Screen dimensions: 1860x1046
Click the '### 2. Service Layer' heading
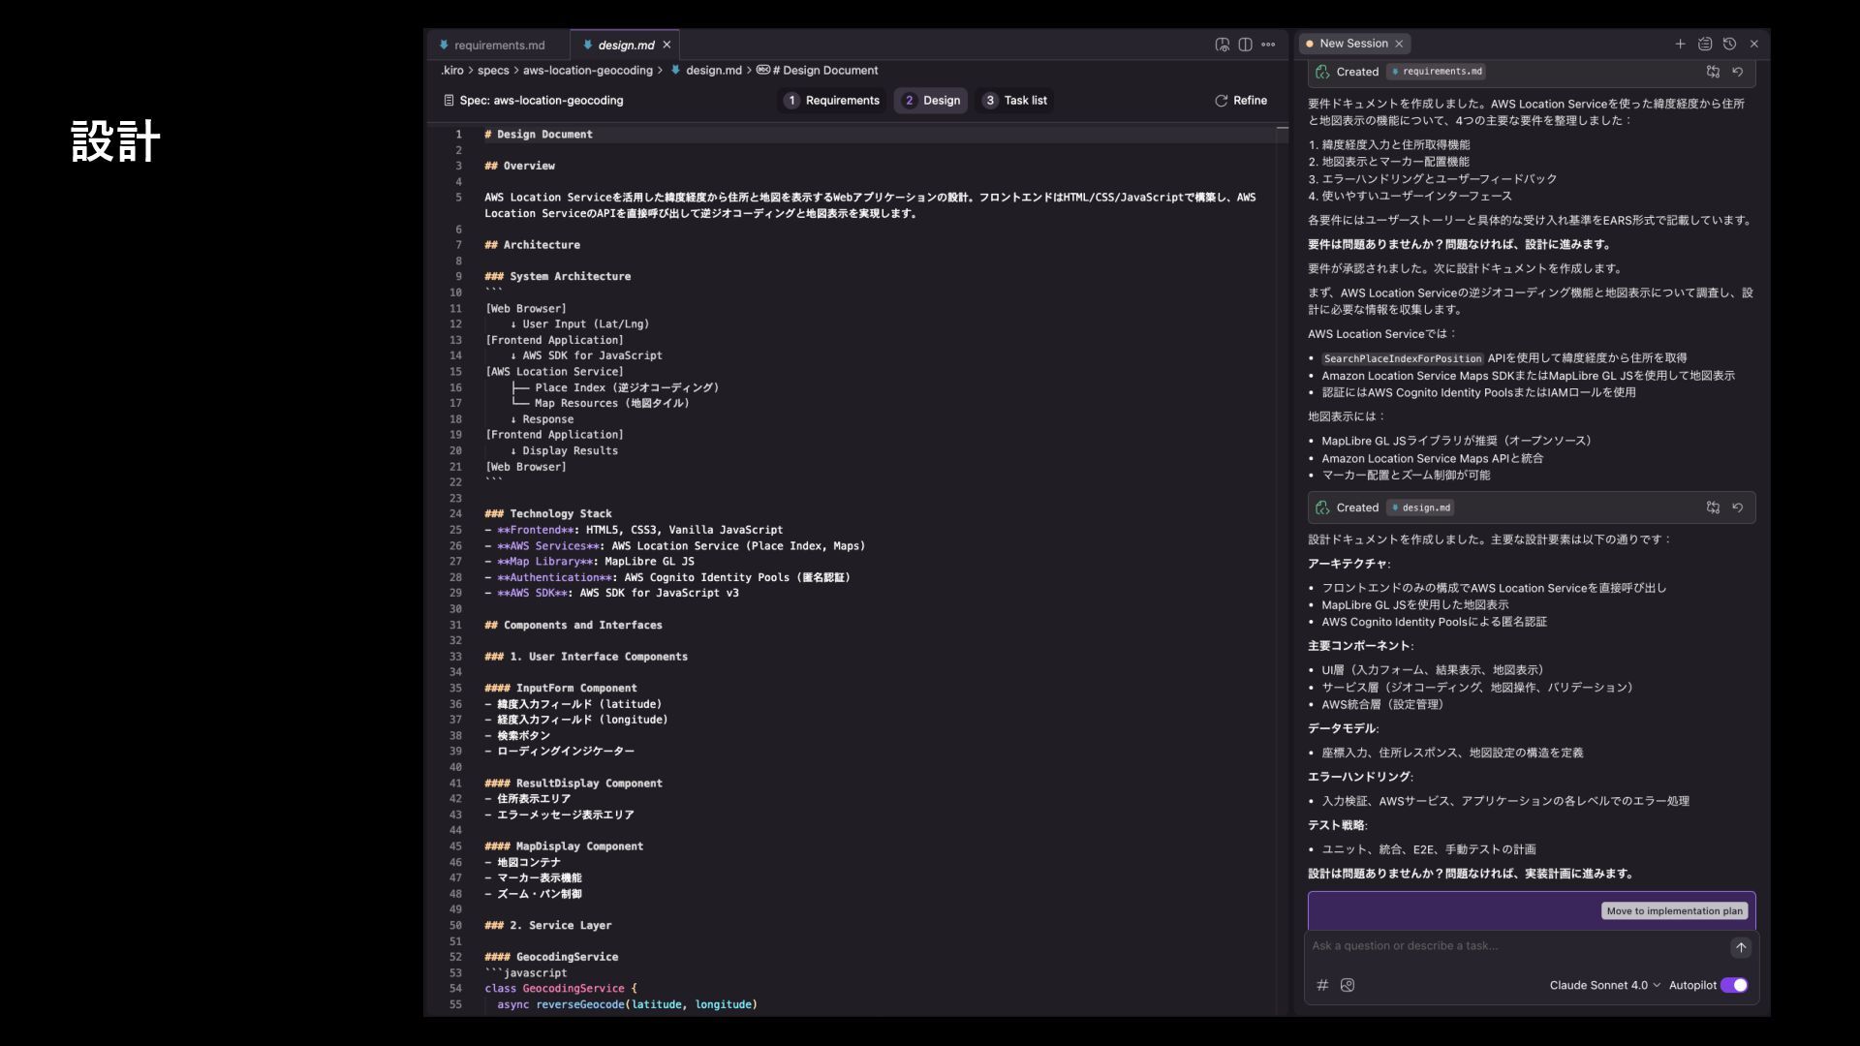548,926
